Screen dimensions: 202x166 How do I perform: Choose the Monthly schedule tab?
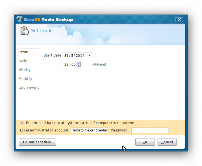pos(25,79)
